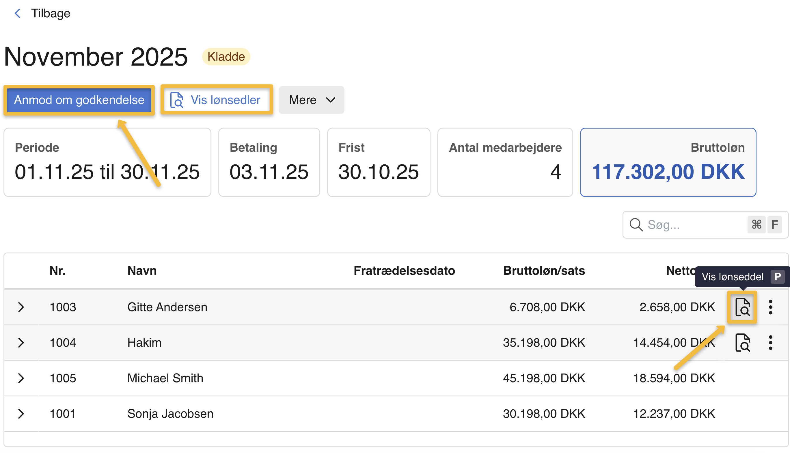Open payslip preview for Gitte Andersen
The image size is (790, 453).
[x=742, y=307]
